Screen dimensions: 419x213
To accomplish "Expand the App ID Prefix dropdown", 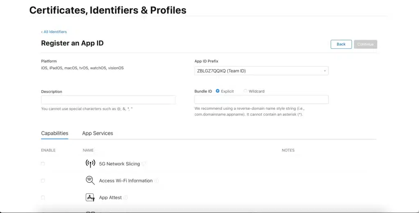I will [261, 71].
